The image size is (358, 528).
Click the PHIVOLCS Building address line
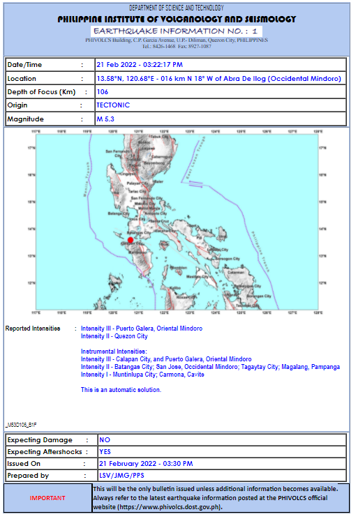177,40
